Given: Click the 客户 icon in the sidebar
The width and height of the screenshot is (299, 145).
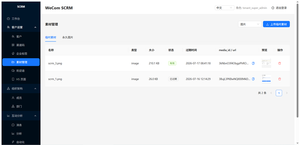Looking at the screenshot, I should (13, 37).
